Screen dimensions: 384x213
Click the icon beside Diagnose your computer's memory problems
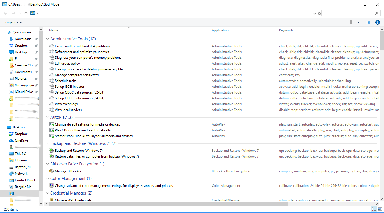point(52,58)
